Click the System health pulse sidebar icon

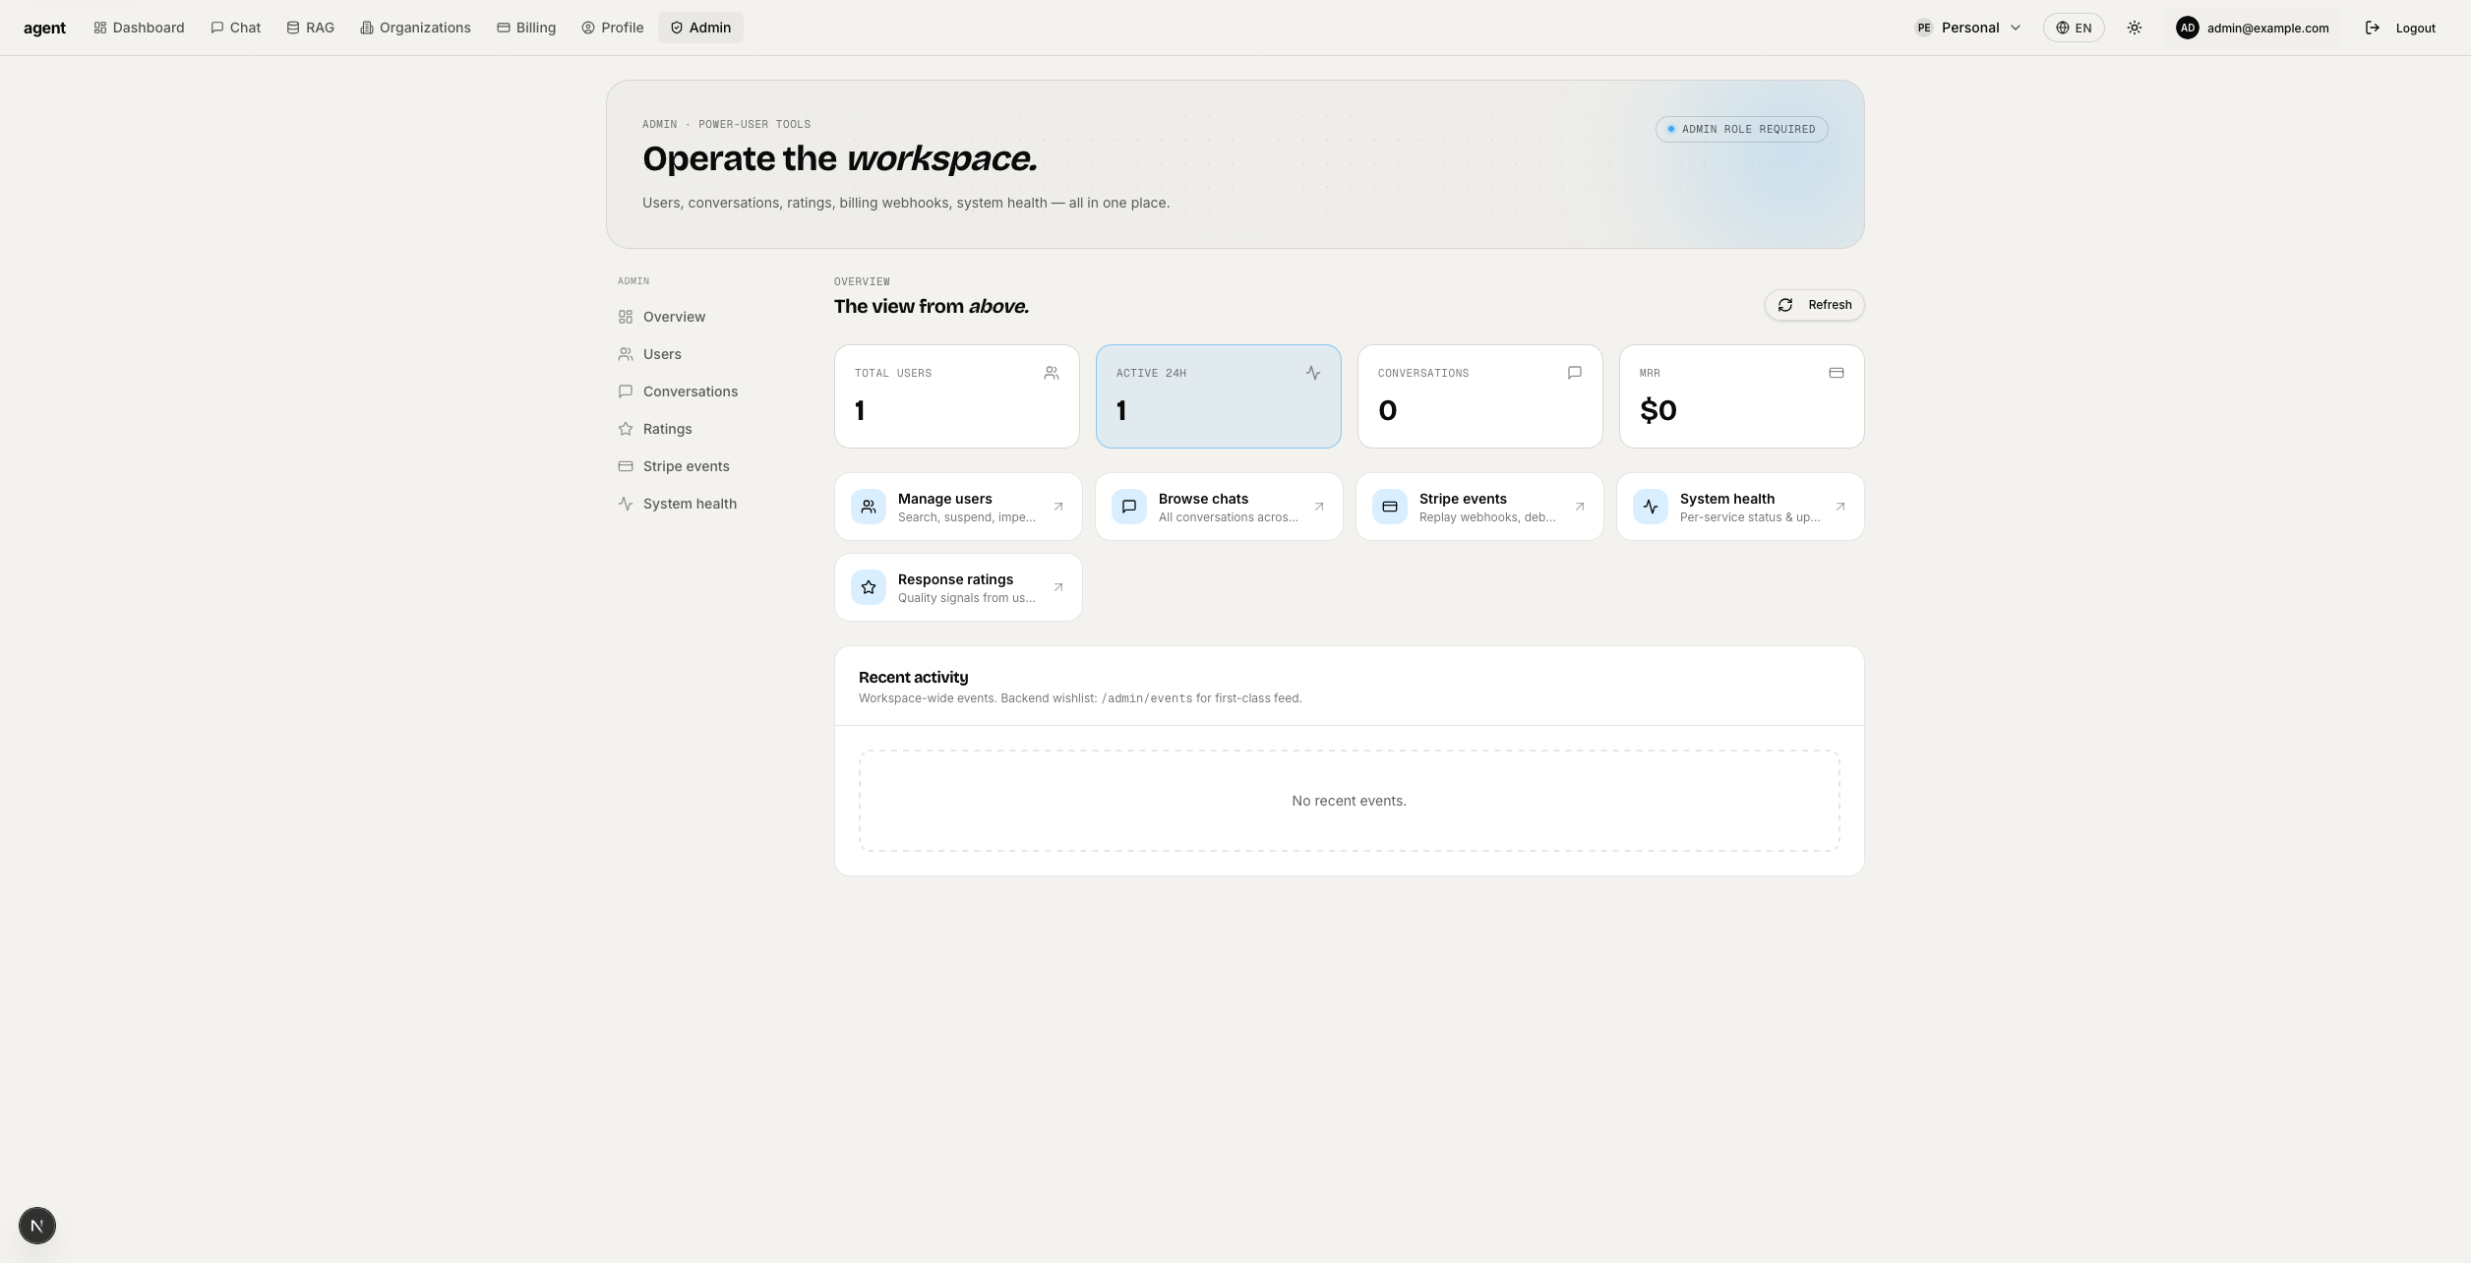(x=626, y=504)
